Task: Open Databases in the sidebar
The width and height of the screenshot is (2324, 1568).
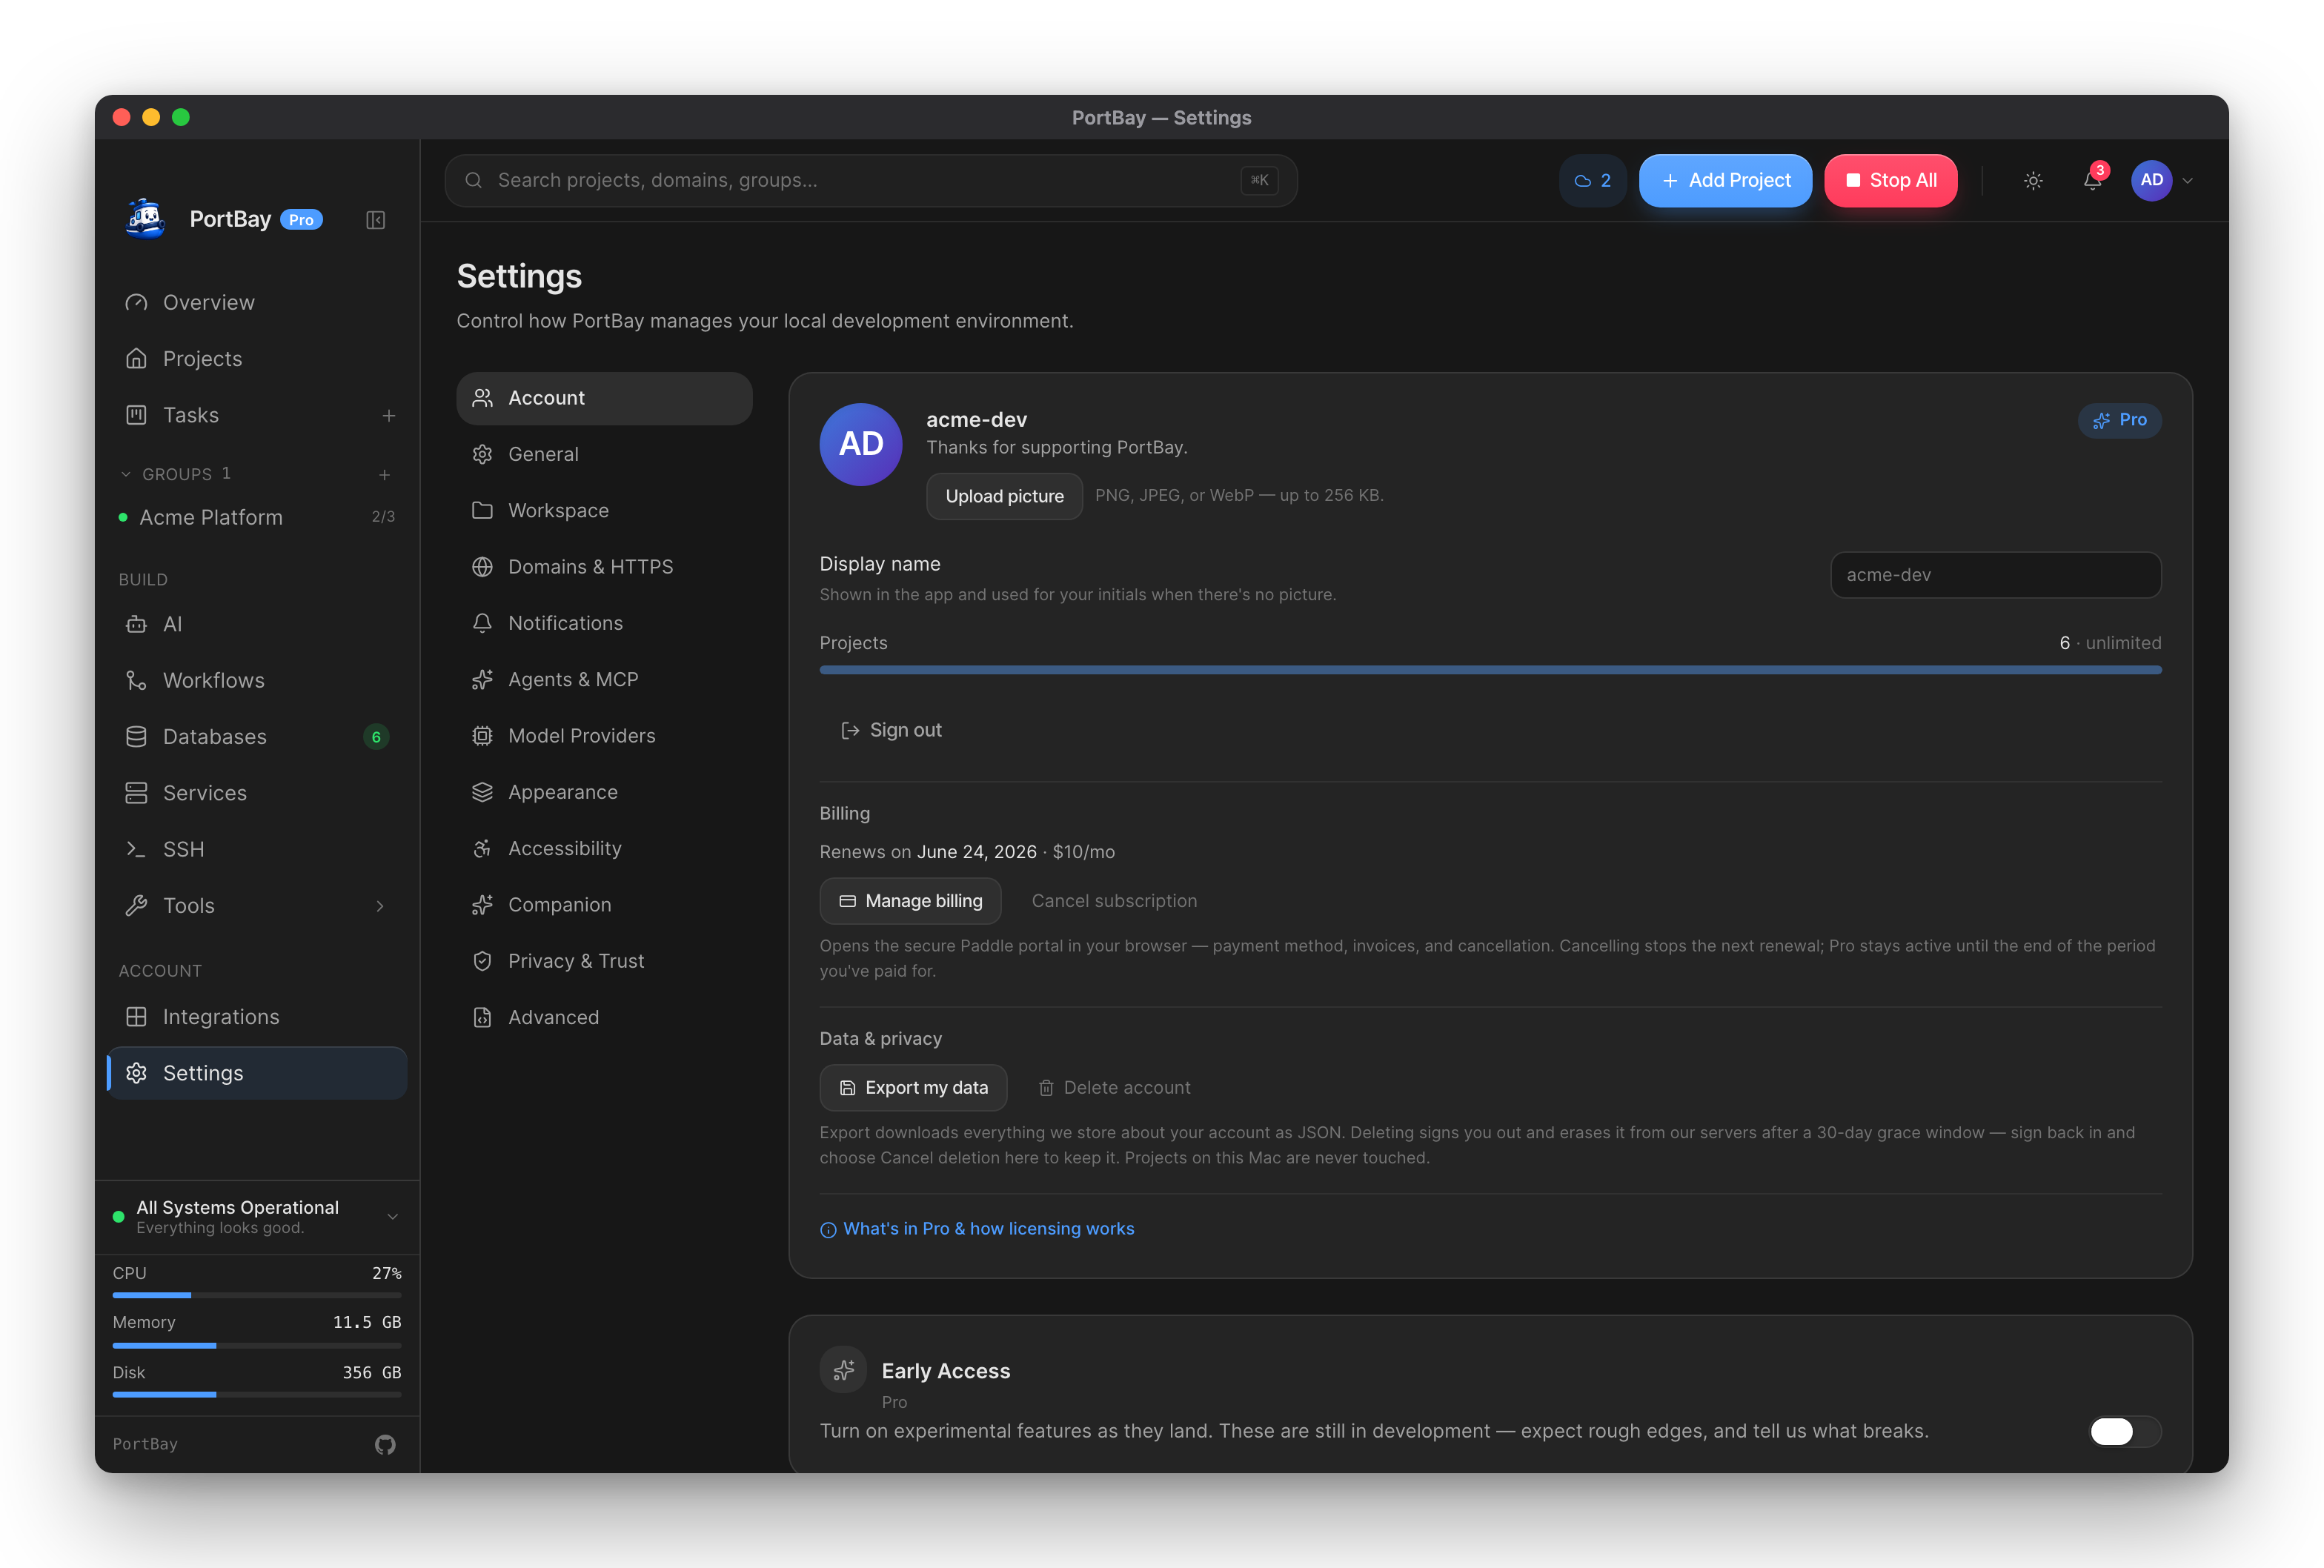Action: (257, 737)
